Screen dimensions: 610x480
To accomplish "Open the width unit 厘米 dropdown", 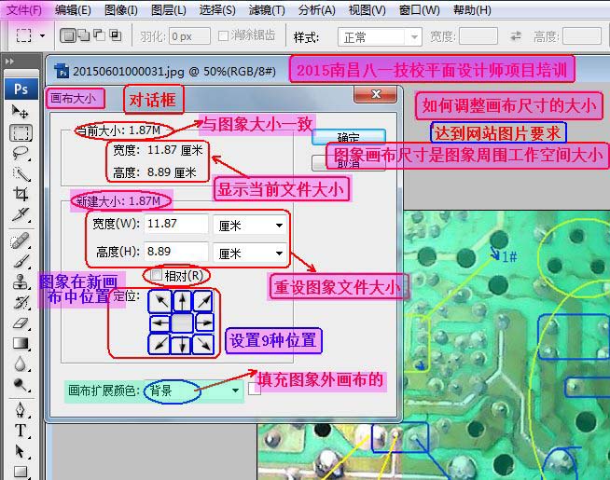I will [249, 225].
